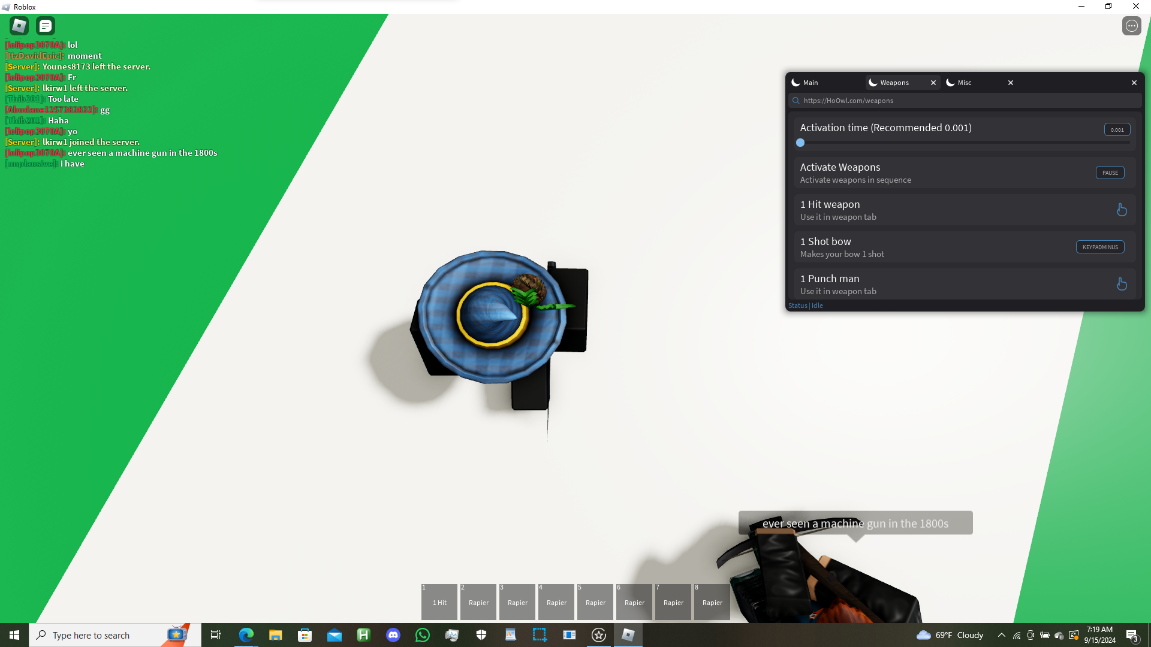1151x647 pixels.
Task: Click the 1 Hit weapon hand icon
Action: point(1121,210)
